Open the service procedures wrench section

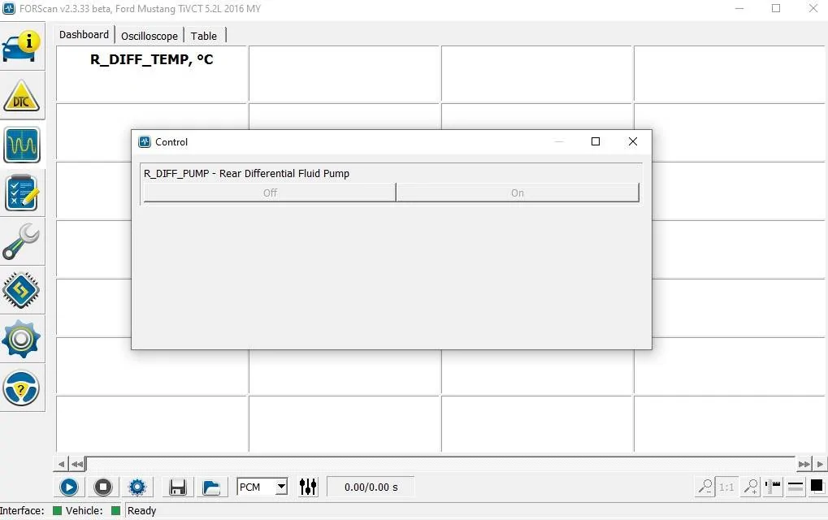point(21,242)
